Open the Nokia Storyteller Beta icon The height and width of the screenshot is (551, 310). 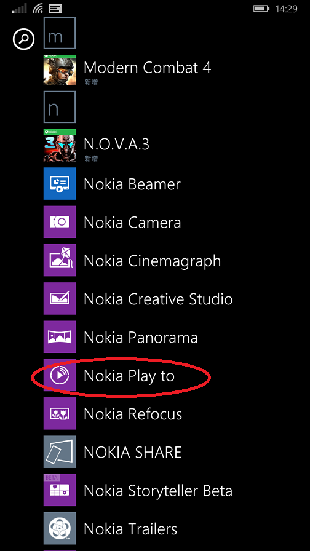pyautogui.click(x=60, y=490)
